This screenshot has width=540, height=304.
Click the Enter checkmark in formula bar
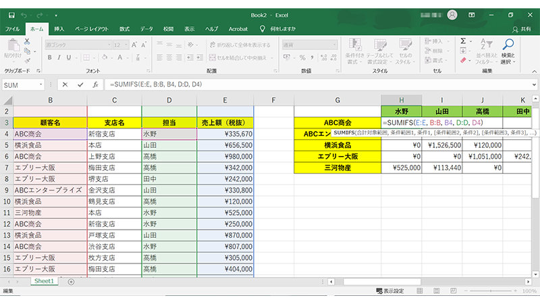(80, 84)
